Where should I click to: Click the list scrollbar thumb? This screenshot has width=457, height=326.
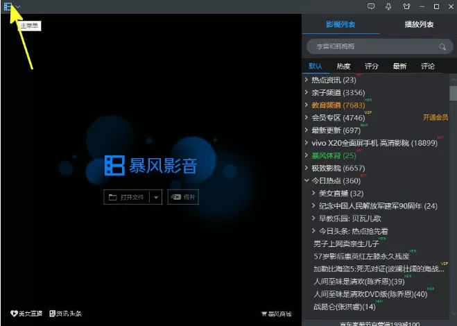pos(454,94)
